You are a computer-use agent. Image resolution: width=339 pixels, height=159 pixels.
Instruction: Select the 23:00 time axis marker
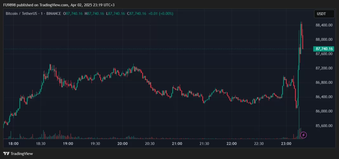tap(286, 144)
